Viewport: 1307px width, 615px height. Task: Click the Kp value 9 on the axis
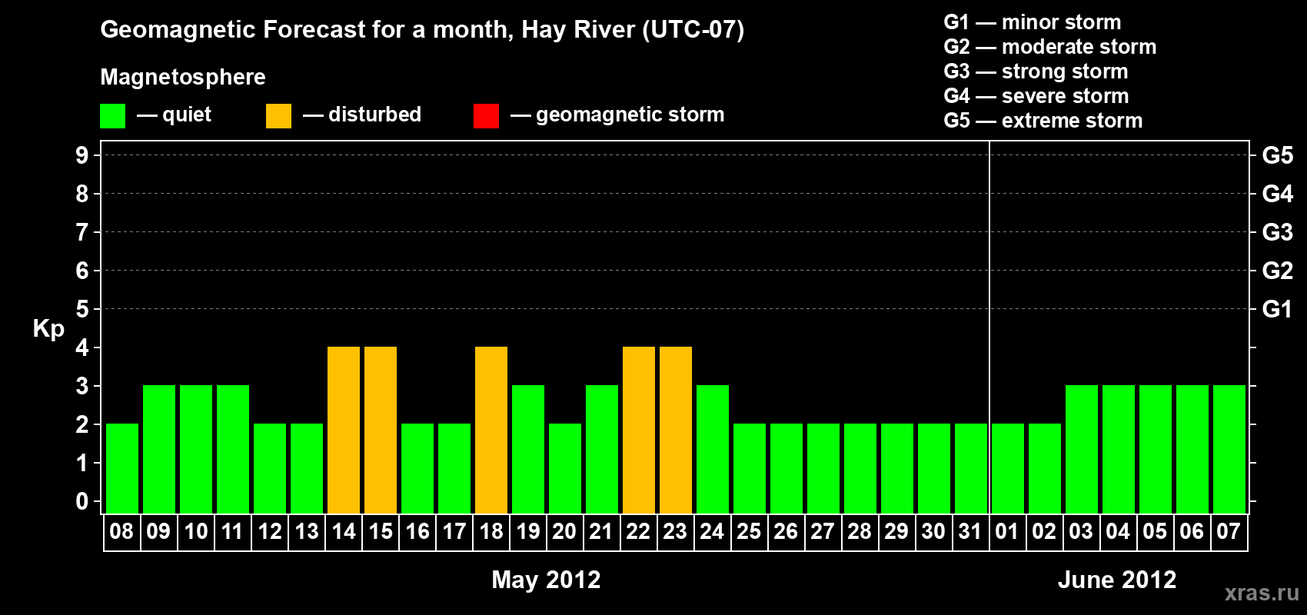pos(82,155)
